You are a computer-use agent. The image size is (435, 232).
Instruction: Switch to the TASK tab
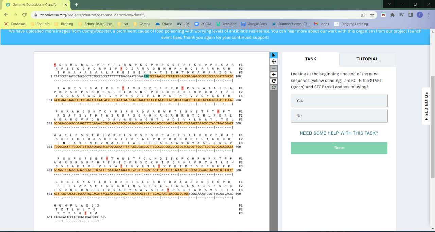coord(311,59)
